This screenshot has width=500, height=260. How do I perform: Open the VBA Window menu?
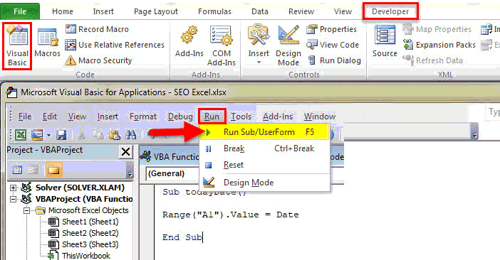320,117
